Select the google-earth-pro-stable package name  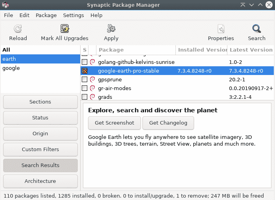pos(129,71)
